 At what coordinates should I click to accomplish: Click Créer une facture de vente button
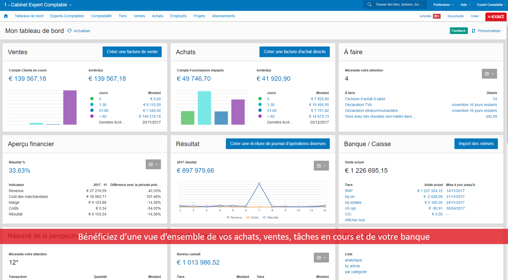click(x=133, y=51)
